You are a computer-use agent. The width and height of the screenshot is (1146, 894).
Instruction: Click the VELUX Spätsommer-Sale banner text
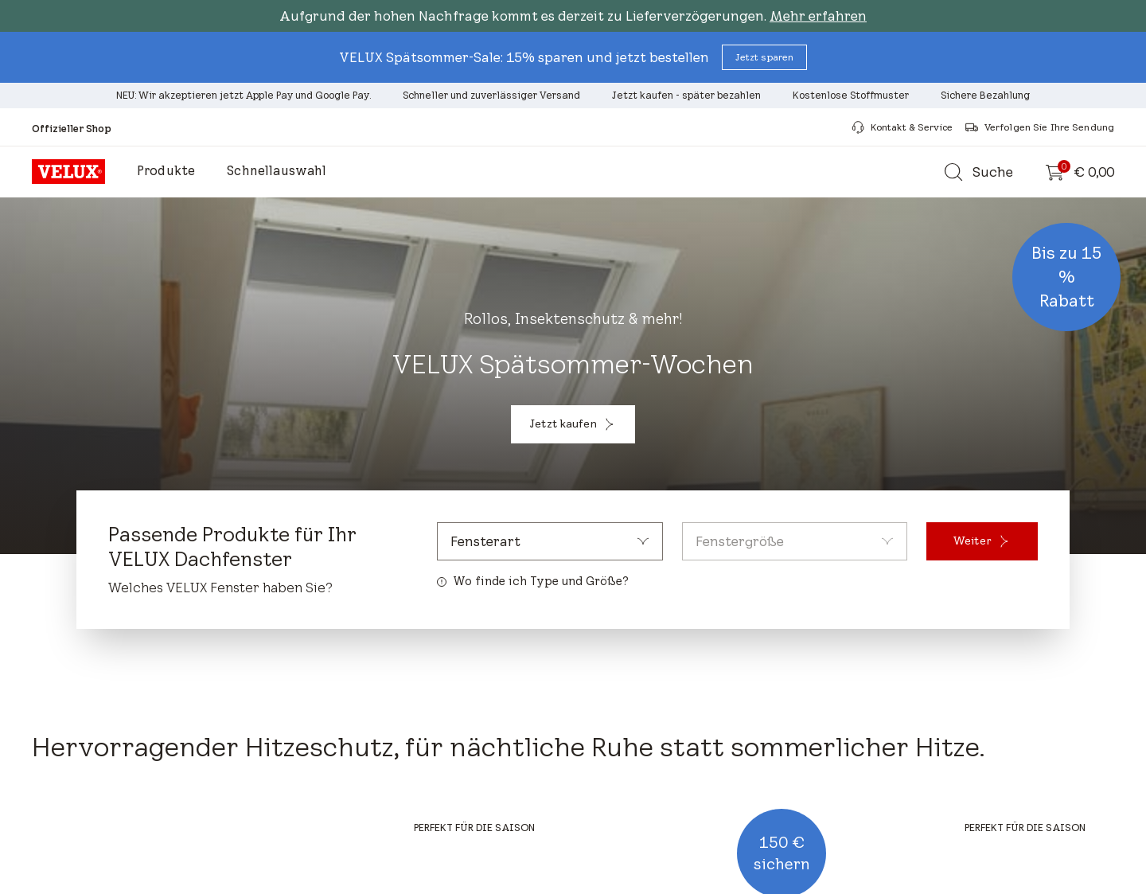point(524,57)
